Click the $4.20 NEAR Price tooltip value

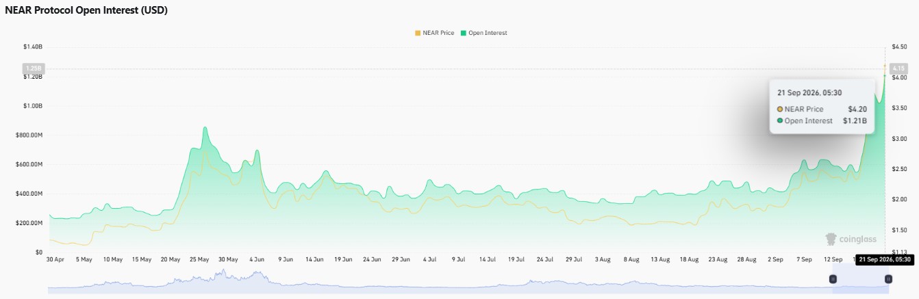click(x=857, y=109)
